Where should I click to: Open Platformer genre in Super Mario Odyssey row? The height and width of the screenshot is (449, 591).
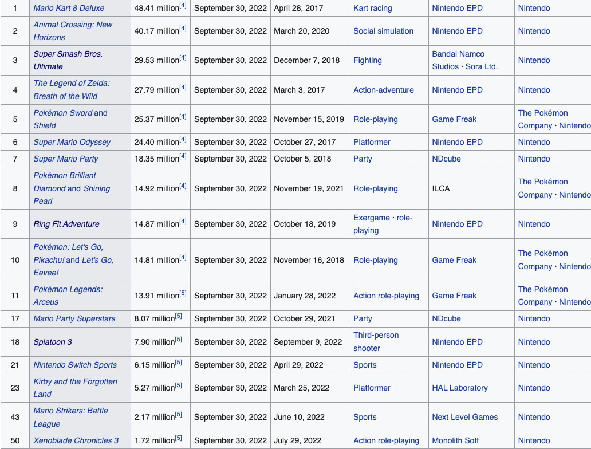372,142
